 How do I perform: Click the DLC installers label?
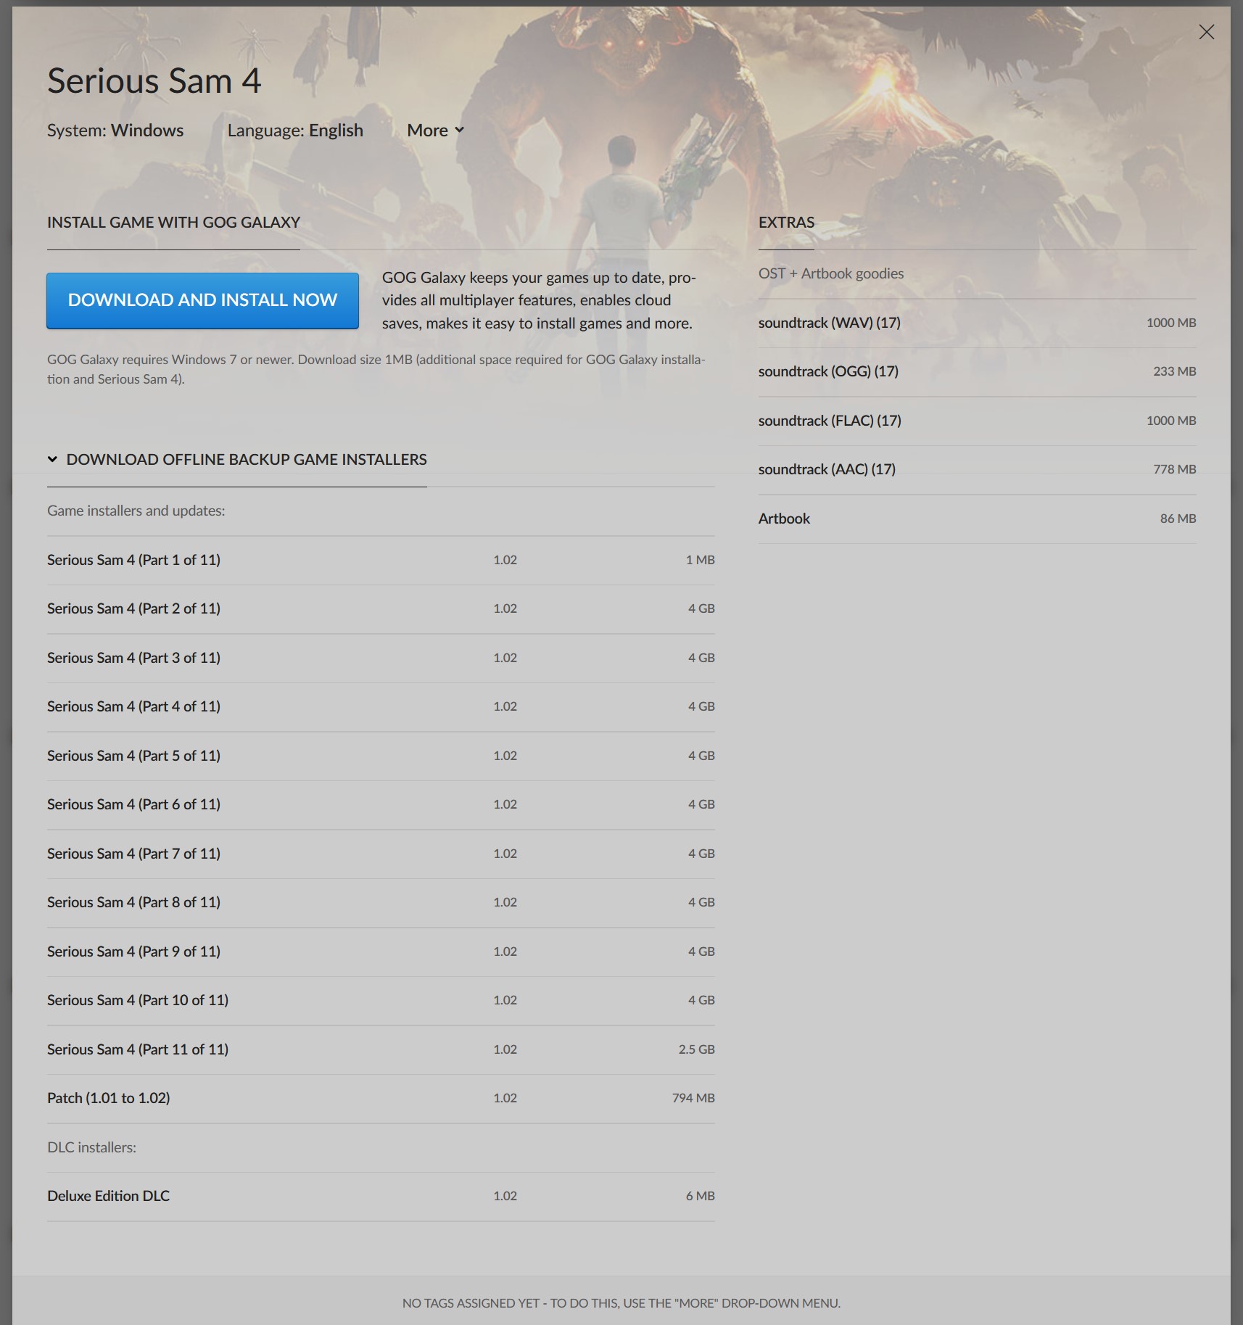point(91,1147)
